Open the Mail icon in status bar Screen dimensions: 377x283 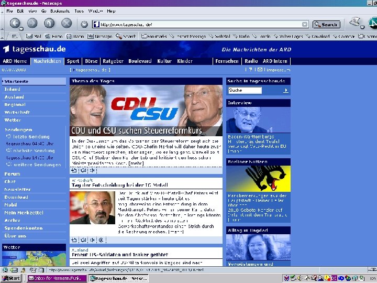[14, 270]
